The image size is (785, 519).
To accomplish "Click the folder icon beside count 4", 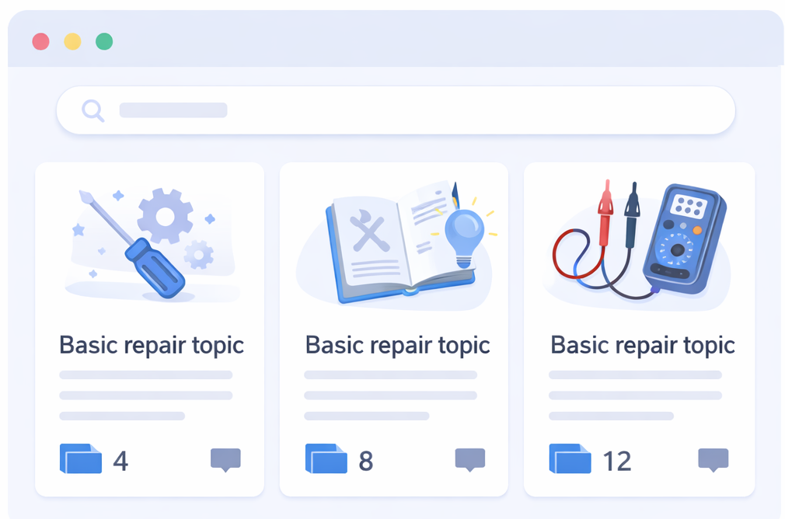I will (81, 458).
